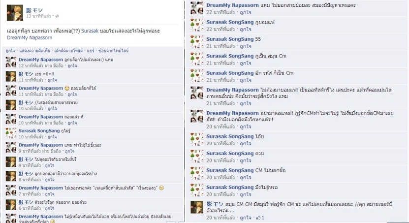
Task: Open Surasak SongSang name on the 55 comment
Action: click(230, 39)
